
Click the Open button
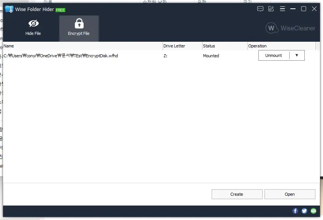[x=290, y=194]
